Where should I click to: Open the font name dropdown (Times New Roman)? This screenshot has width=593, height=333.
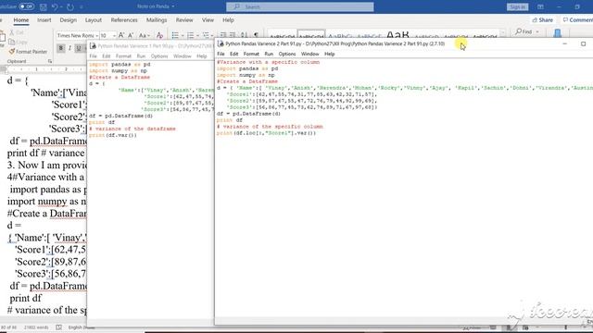[x=96, y=35]
